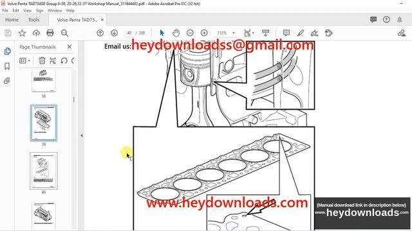The height and width of the screenshot is (231, 412).
Task: Open the View menu
Action: [x=27, y=10]
